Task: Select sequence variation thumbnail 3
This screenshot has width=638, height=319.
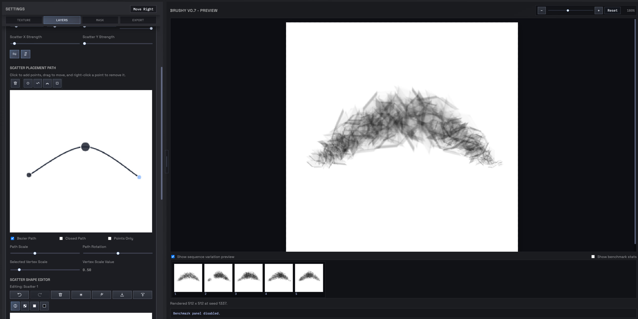Action: [x=249, y=278]
